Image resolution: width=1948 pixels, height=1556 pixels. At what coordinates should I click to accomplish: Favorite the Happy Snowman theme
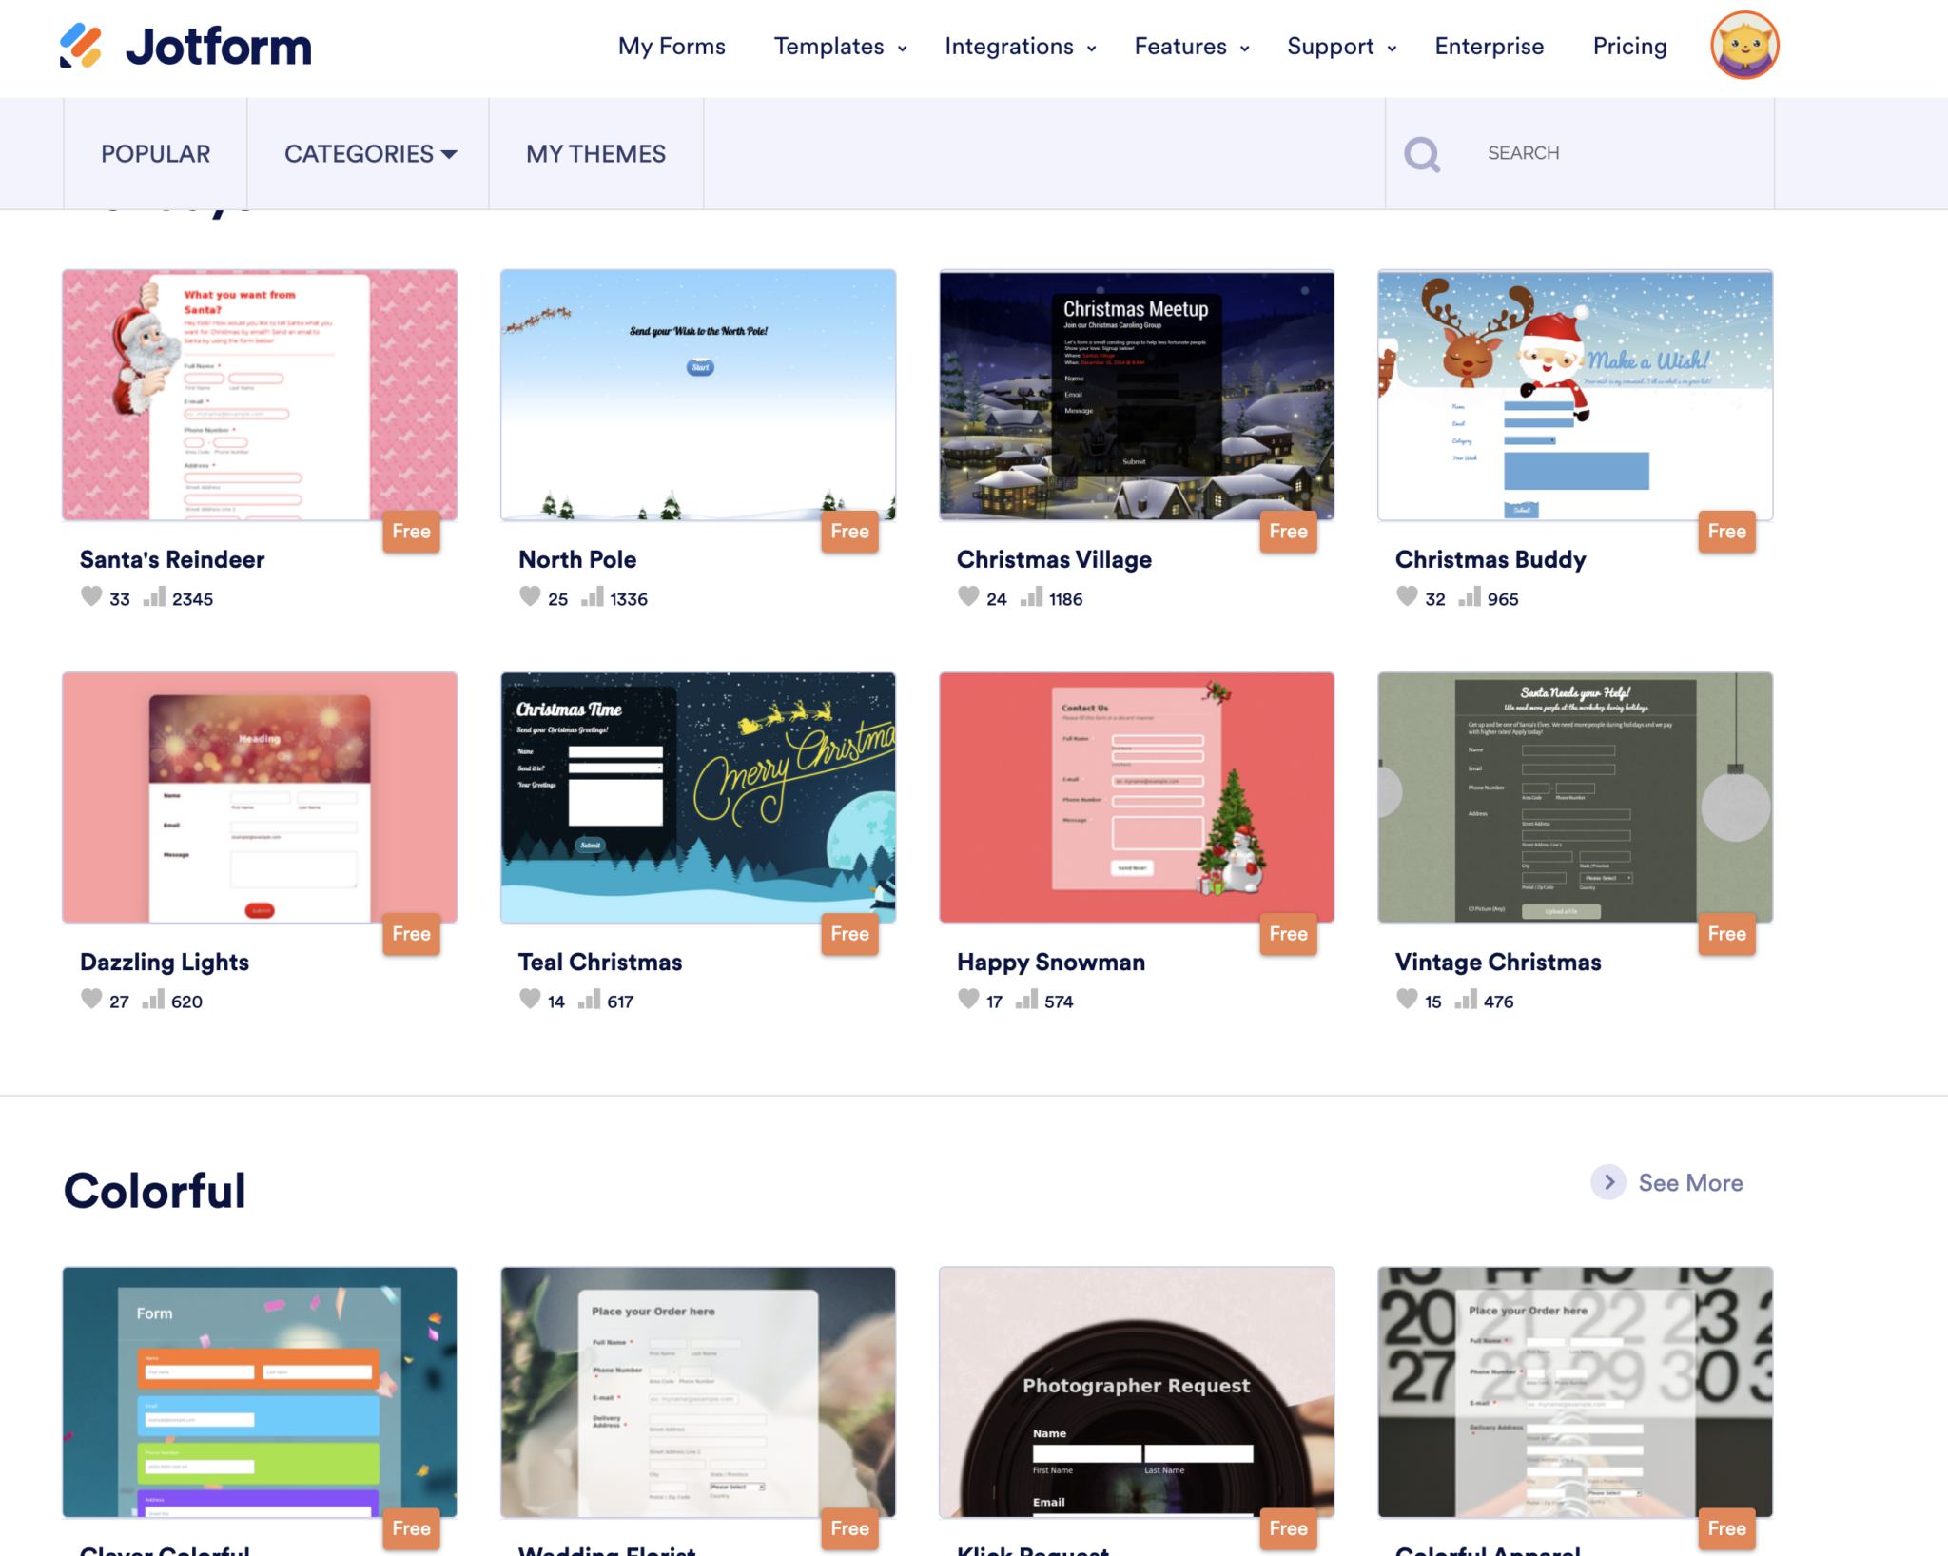(968, 999)
